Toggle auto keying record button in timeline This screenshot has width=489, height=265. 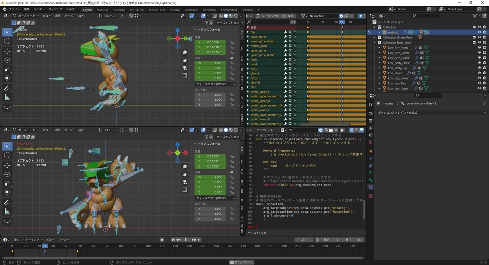tap(162, 240)
